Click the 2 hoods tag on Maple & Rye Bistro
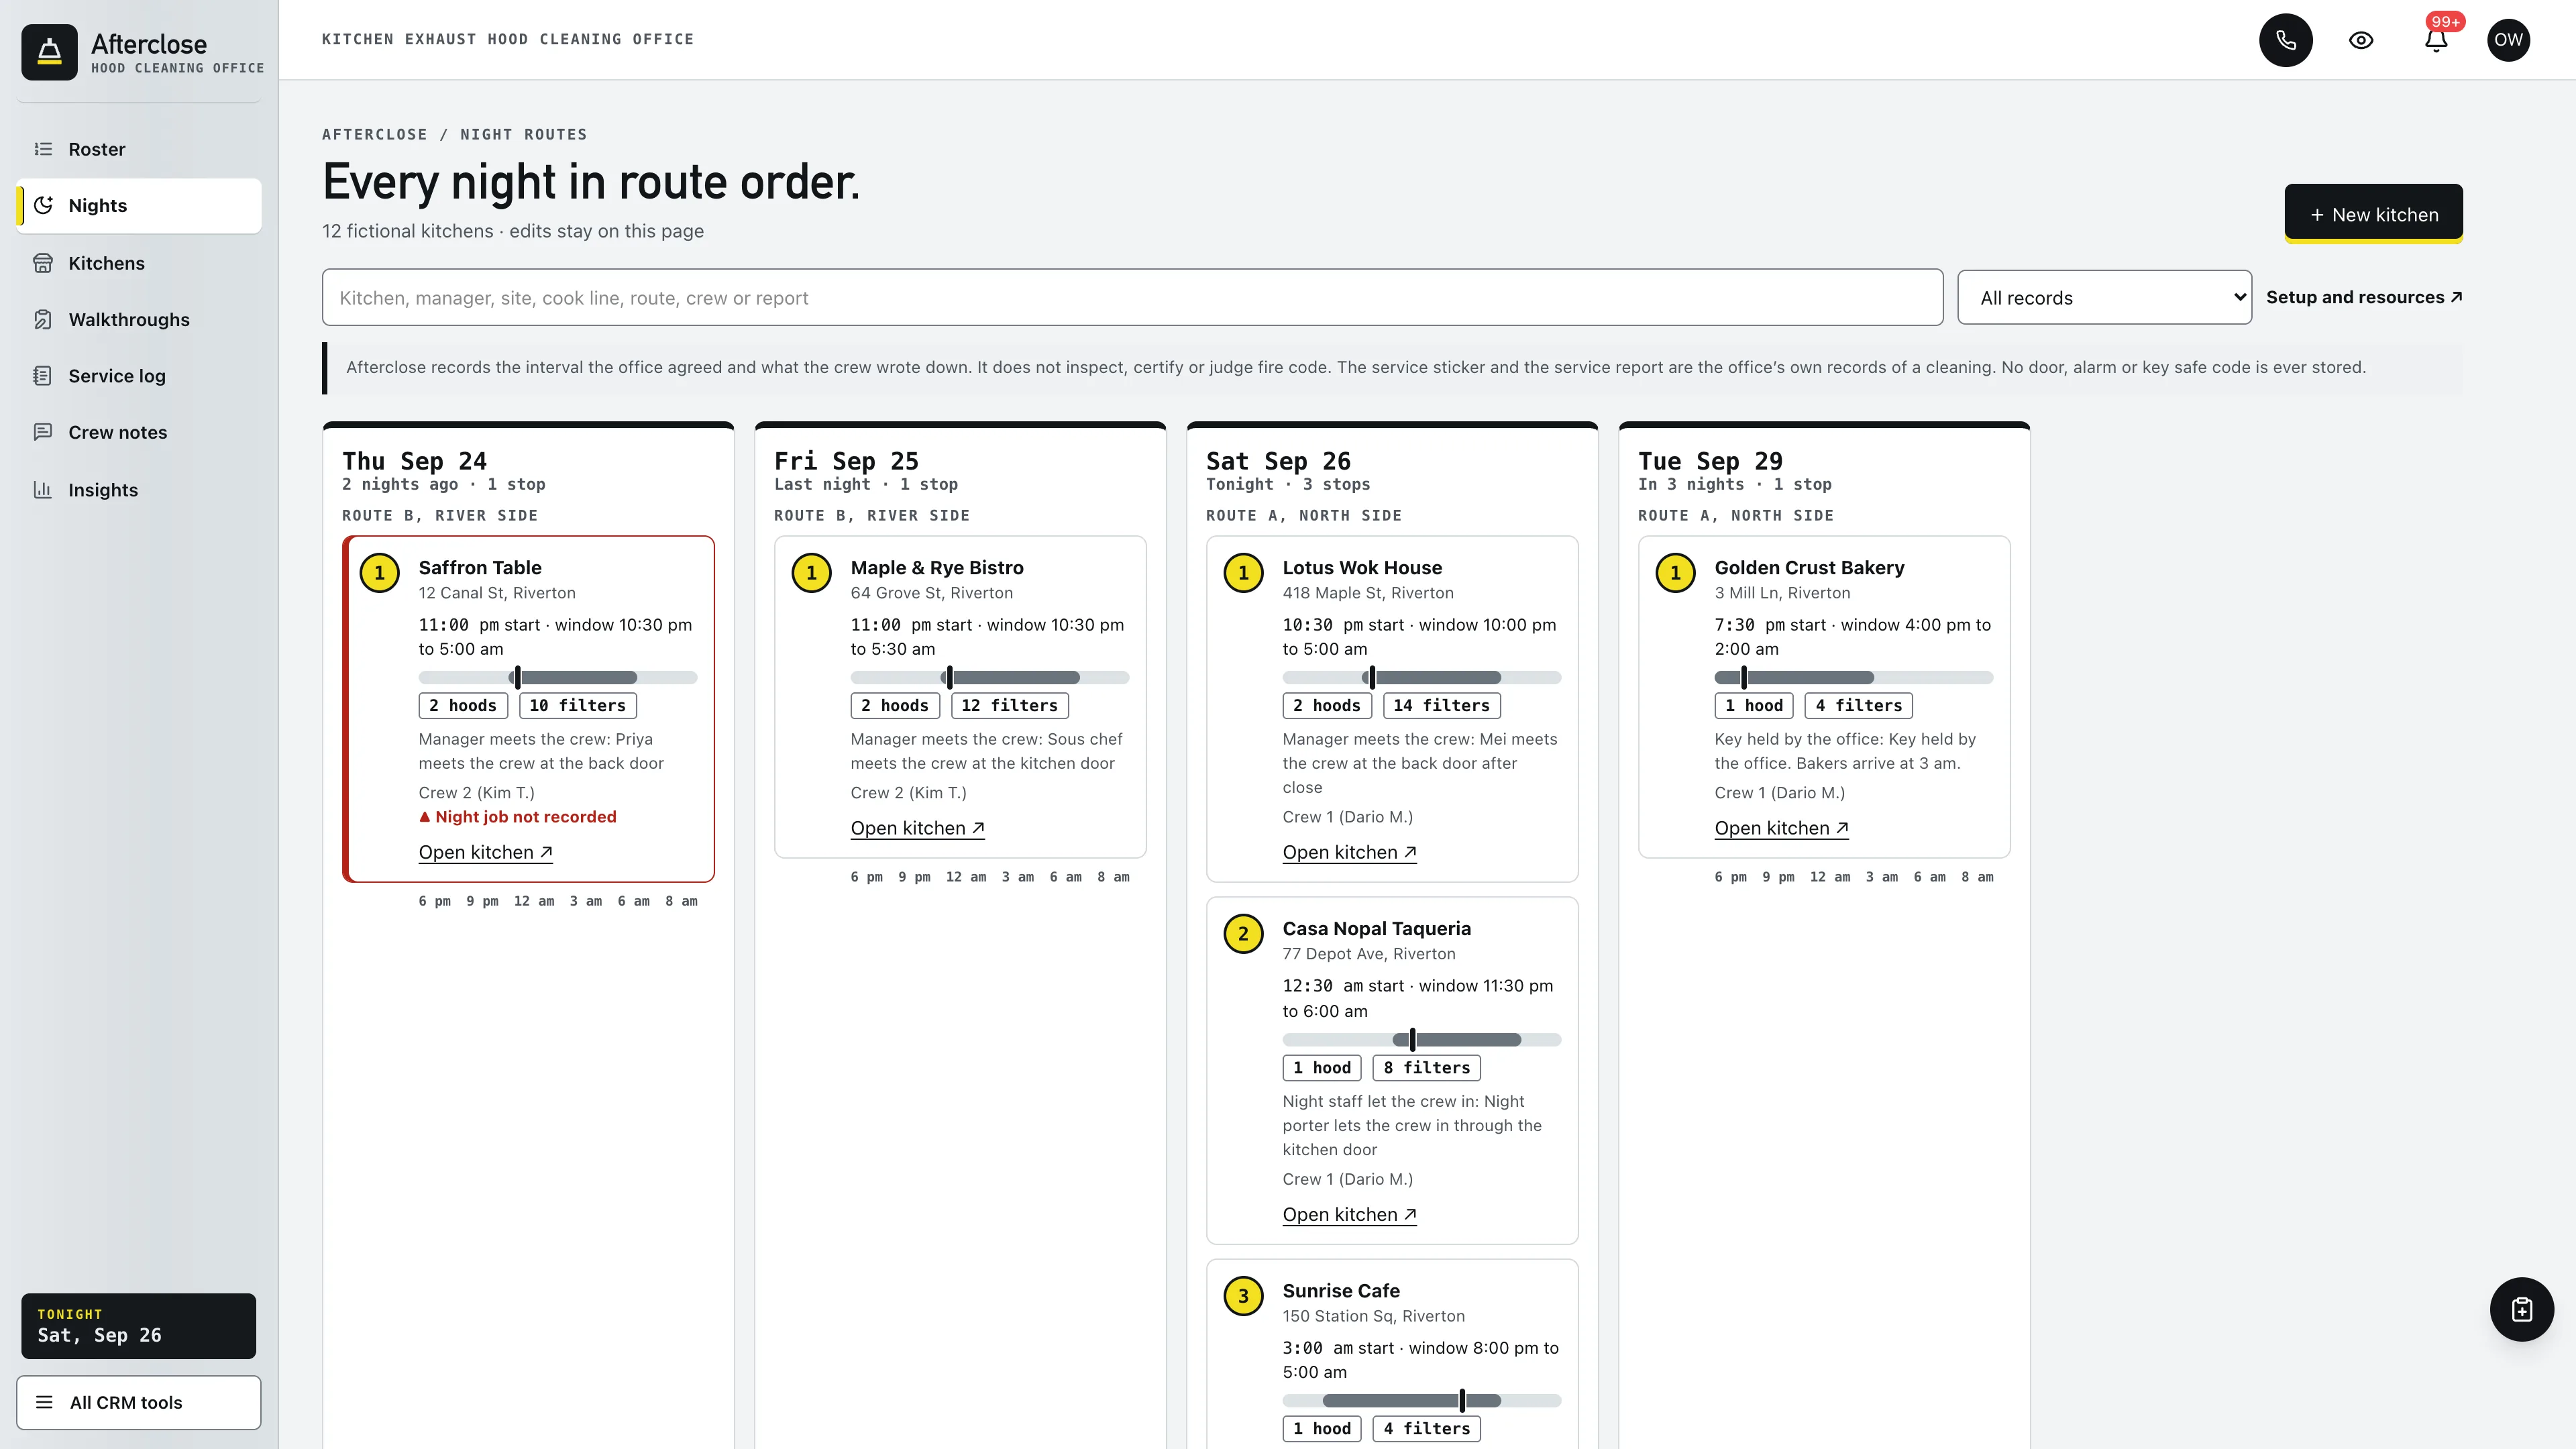Image resolution: width=2576 pixels, height=1449 pixels. coord(895,705)
